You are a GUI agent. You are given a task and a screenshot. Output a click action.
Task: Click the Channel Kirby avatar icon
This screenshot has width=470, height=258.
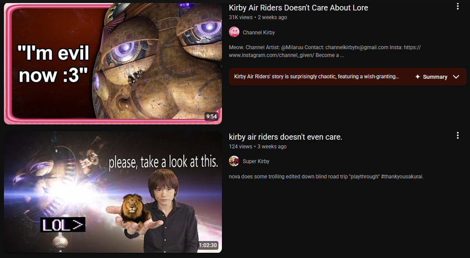(x=234, y=32)
